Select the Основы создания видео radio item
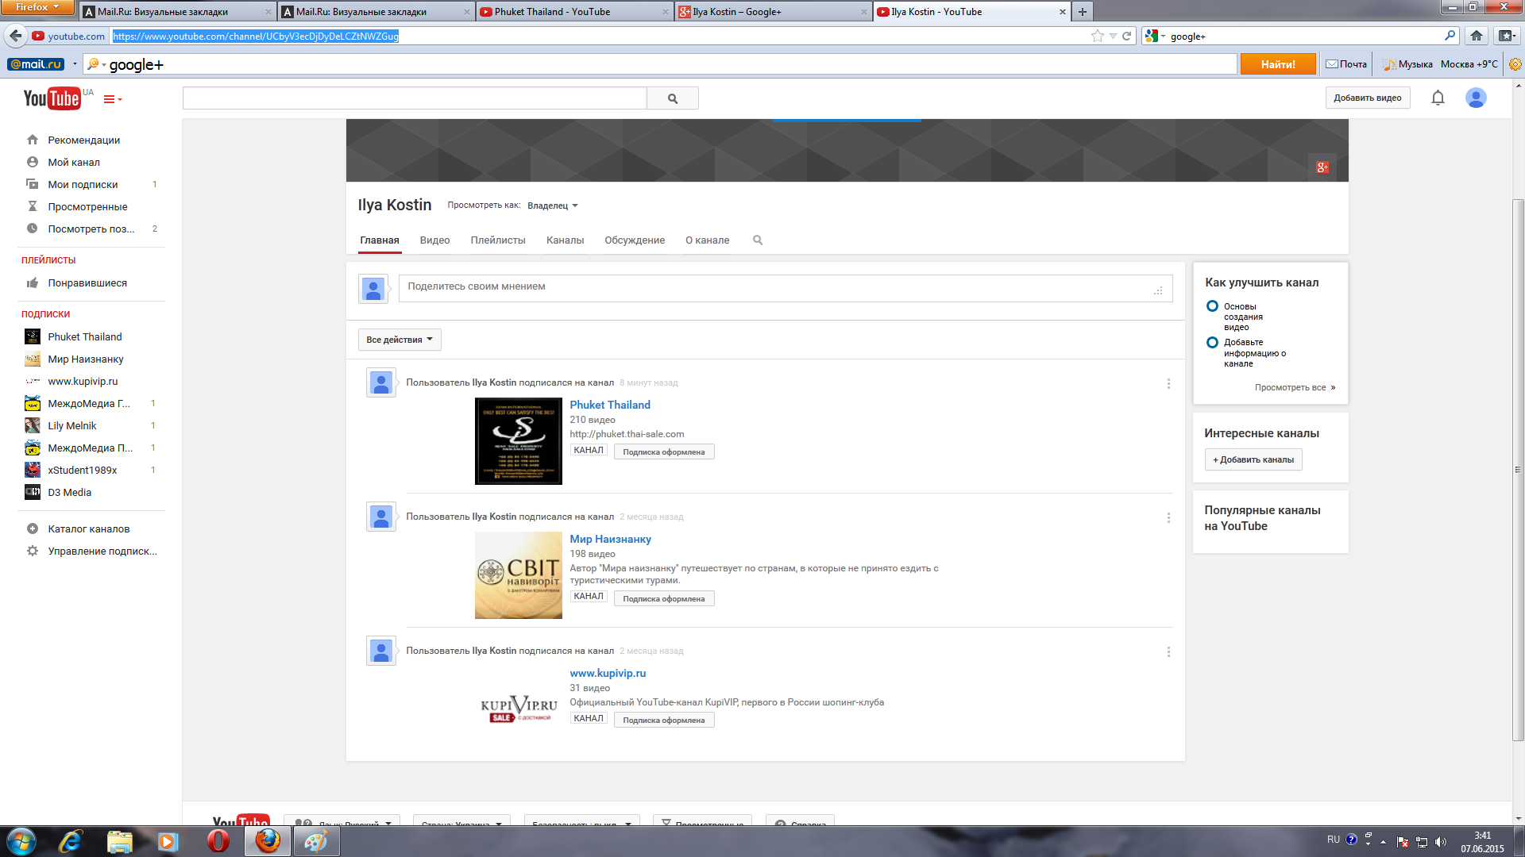This screenshot has width=1525, height=857. pos(1212,306)
